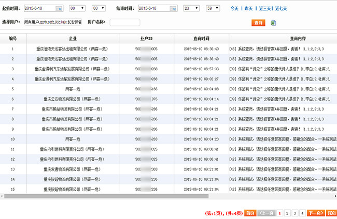Click the 编号 column header
337x219 pixels.
12,39
